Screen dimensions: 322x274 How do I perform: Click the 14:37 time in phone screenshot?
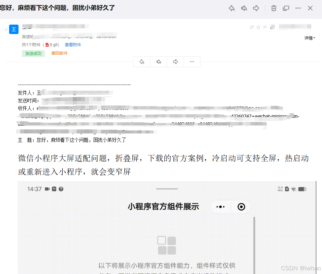pos(34,189)
